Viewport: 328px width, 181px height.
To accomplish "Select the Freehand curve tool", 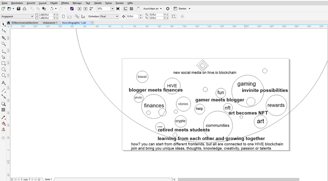I will 3,51.
